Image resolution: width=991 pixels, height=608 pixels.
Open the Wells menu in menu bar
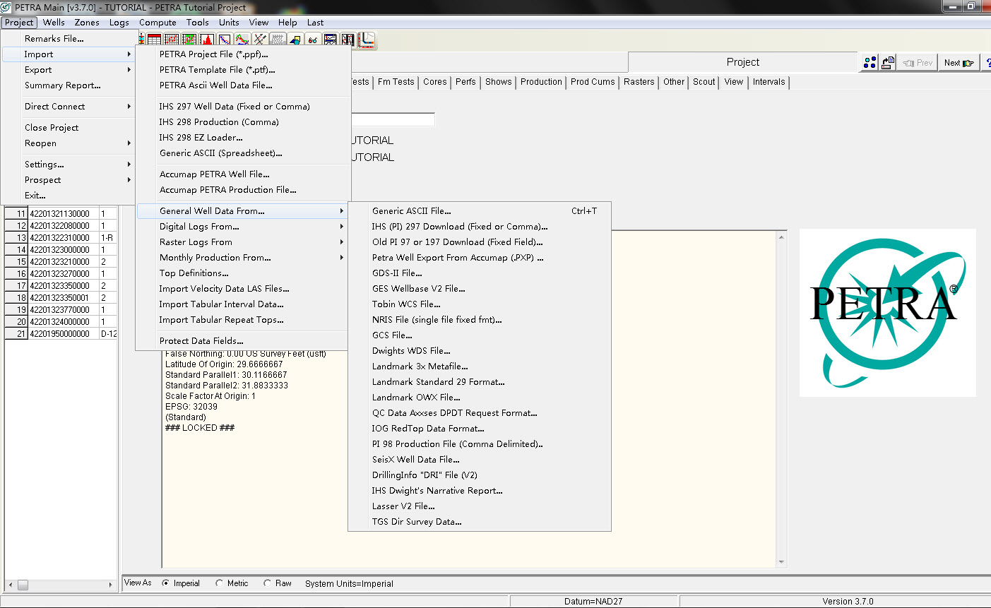point(54,23)
